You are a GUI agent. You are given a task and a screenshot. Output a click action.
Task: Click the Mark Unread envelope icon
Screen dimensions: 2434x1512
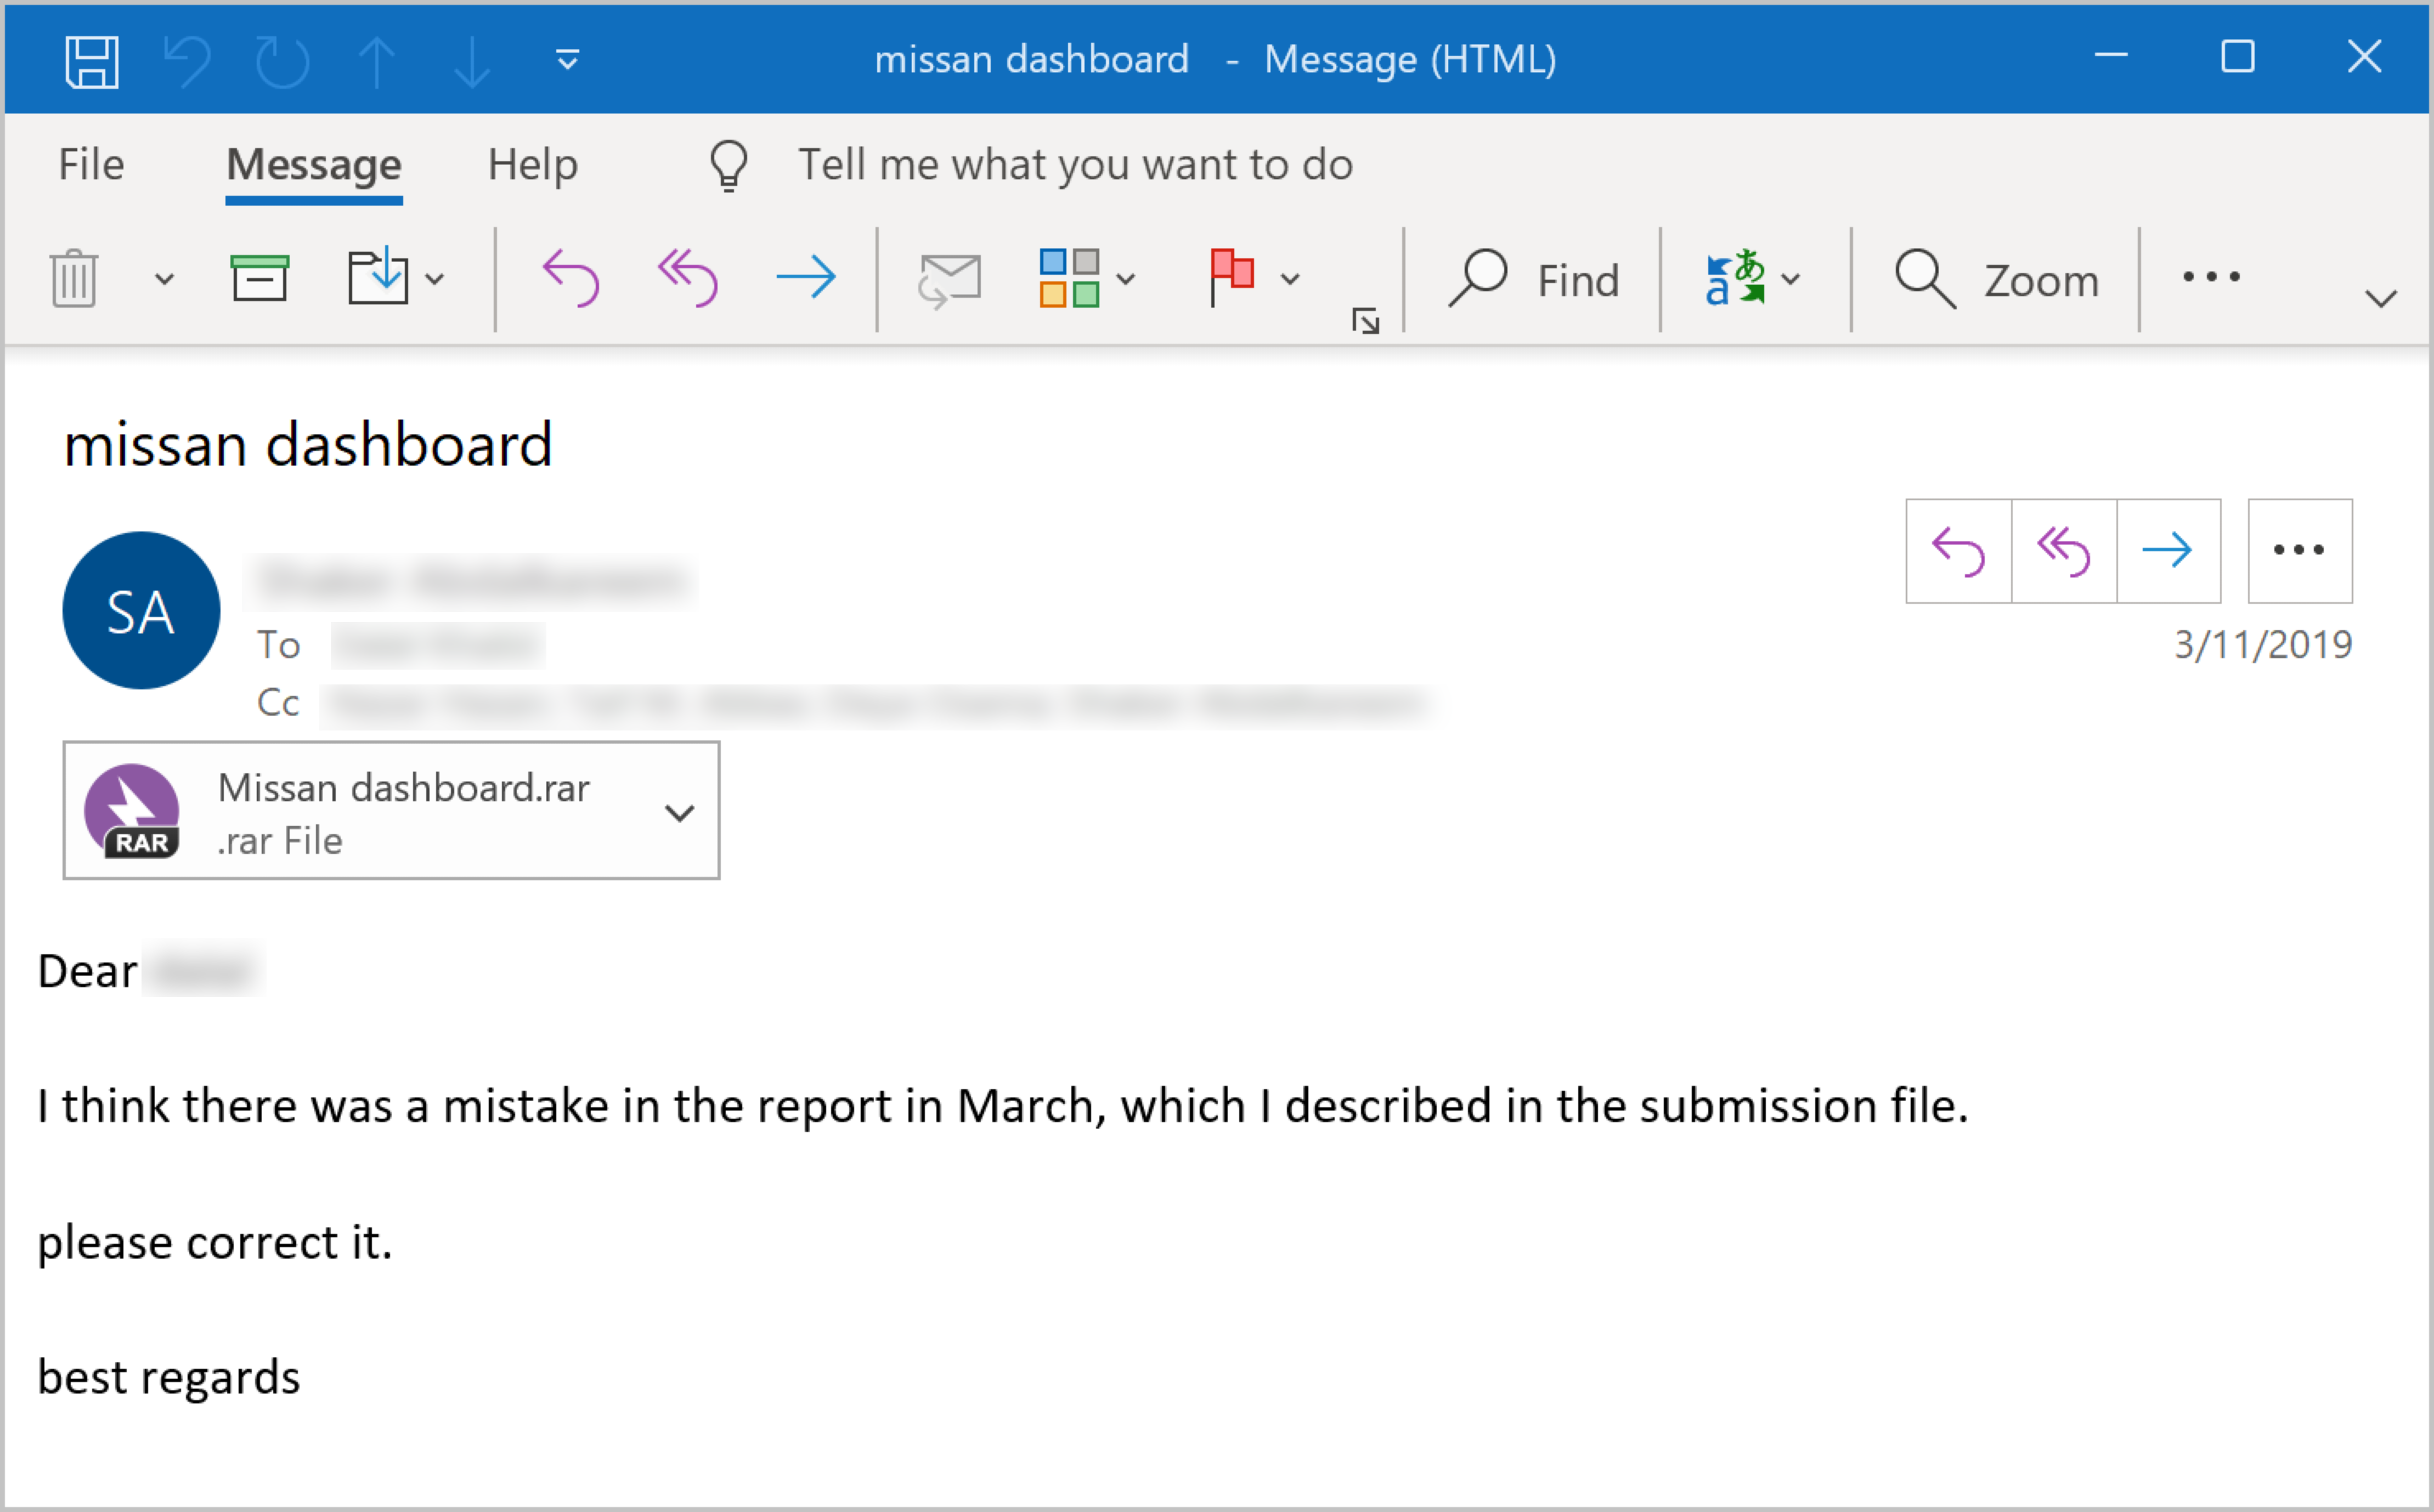tap(949, 279)
